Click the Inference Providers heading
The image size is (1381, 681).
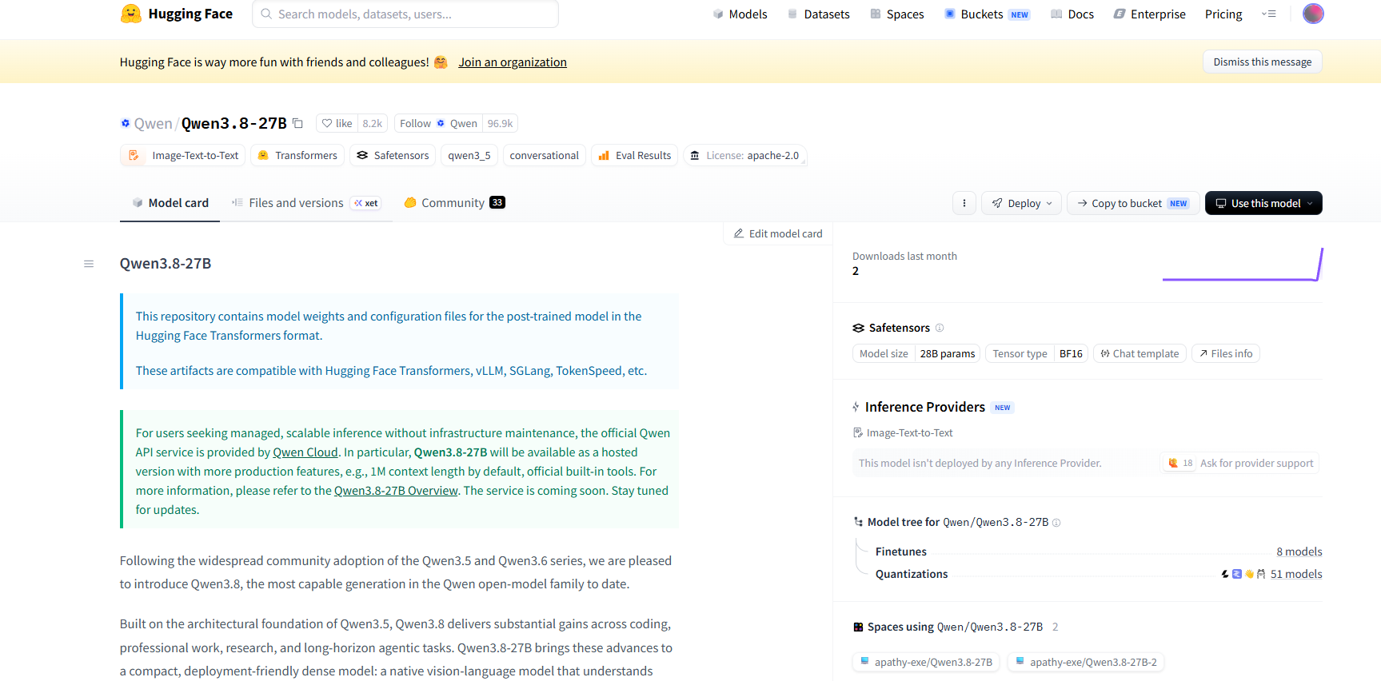[x=925, y=407]
